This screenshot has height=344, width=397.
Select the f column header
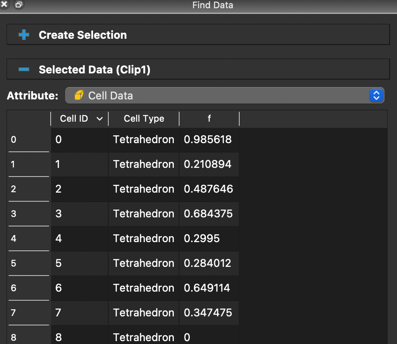pyautogui.click(x=209, y=118)
